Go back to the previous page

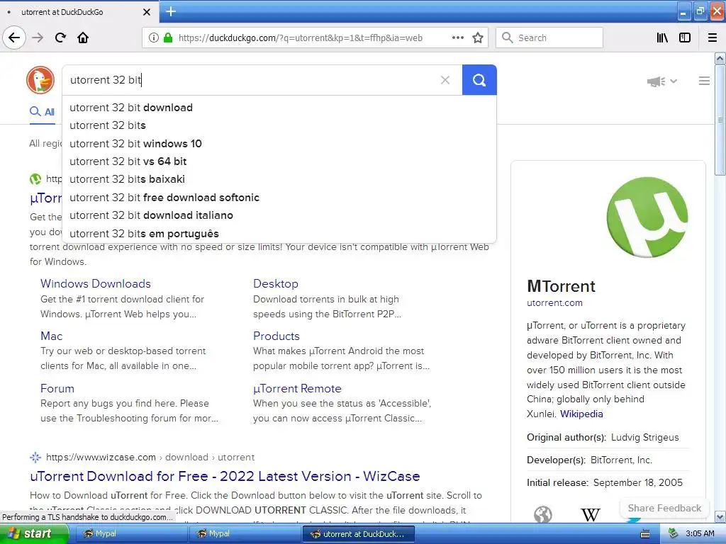click(14, 38)
